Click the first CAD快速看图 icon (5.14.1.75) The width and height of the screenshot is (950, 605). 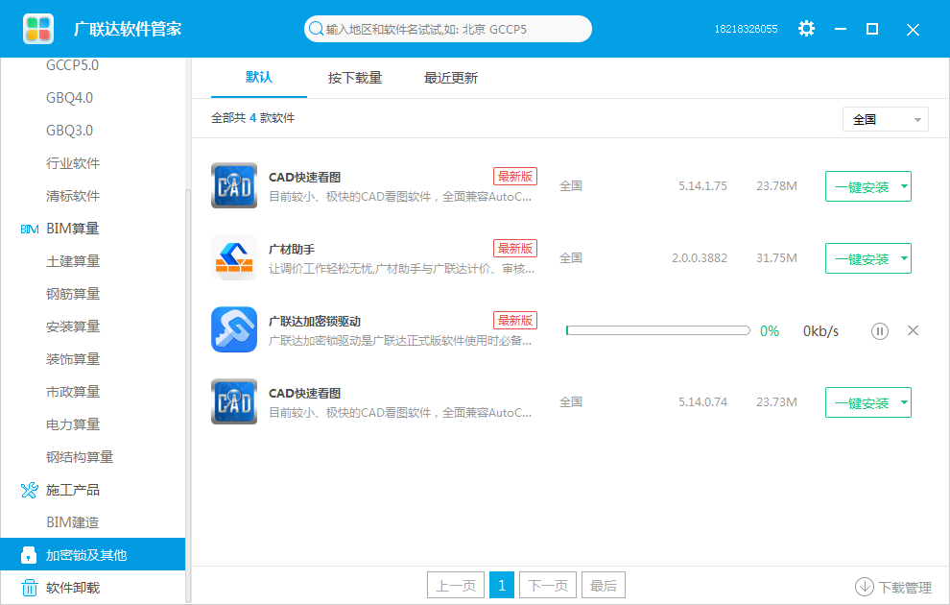[x=234, y=185]
